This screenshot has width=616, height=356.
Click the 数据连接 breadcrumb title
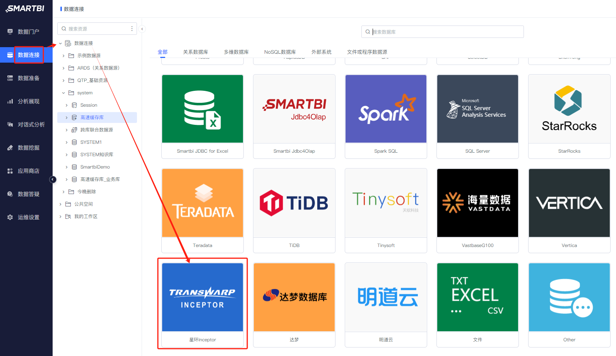click(x=74, y=9)
